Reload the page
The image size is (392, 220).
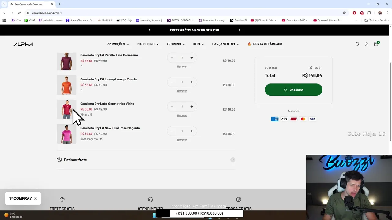(19, 13)
